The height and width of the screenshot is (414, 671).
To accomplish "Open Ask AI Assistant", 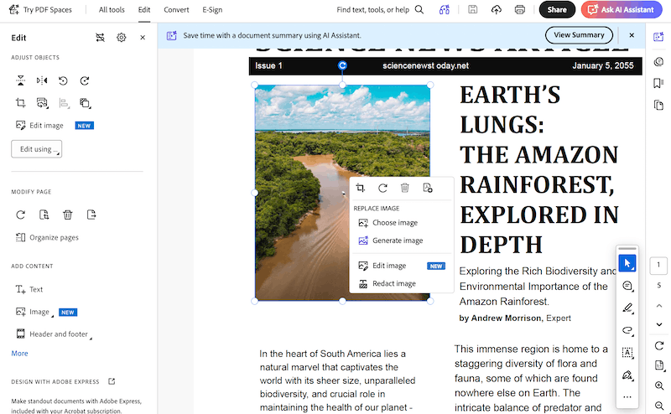I will pyautogui.click(x=622, y=9).
